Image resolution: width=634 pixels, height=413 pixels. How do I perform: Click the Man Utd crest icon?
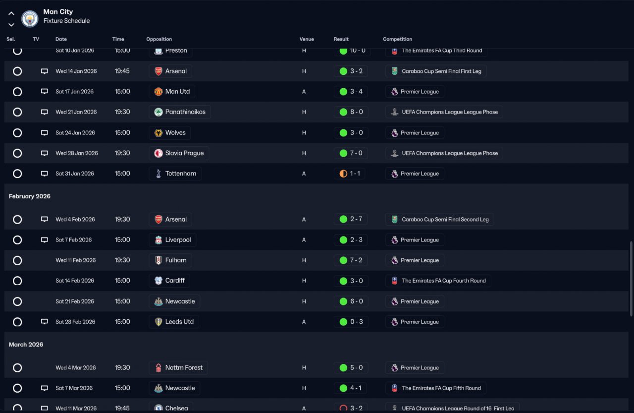point(158,92)
